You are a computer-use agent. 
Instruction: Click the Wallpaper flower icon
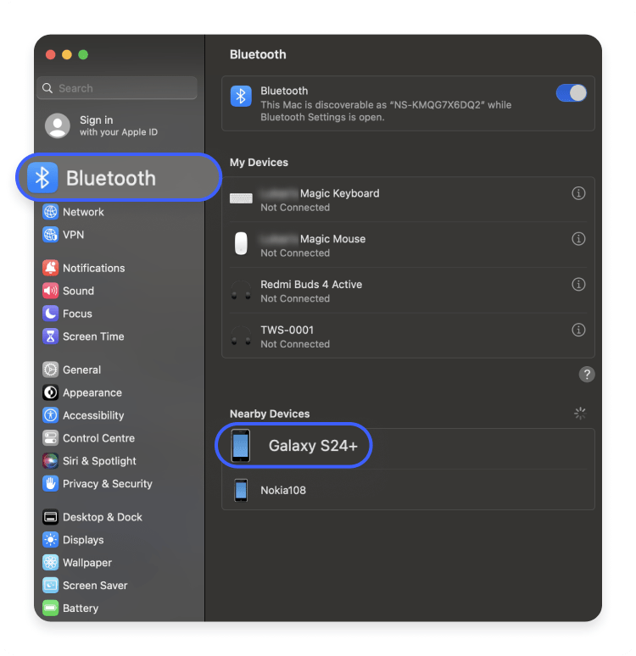50,563
